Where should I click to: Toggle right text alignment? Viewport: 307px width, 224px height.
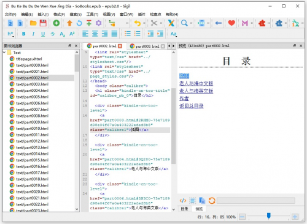click(x=104, y=34)
